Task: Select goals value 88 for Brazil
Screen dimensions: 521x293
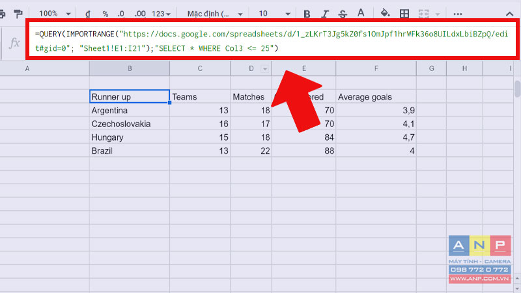Action: coord(304,151)
